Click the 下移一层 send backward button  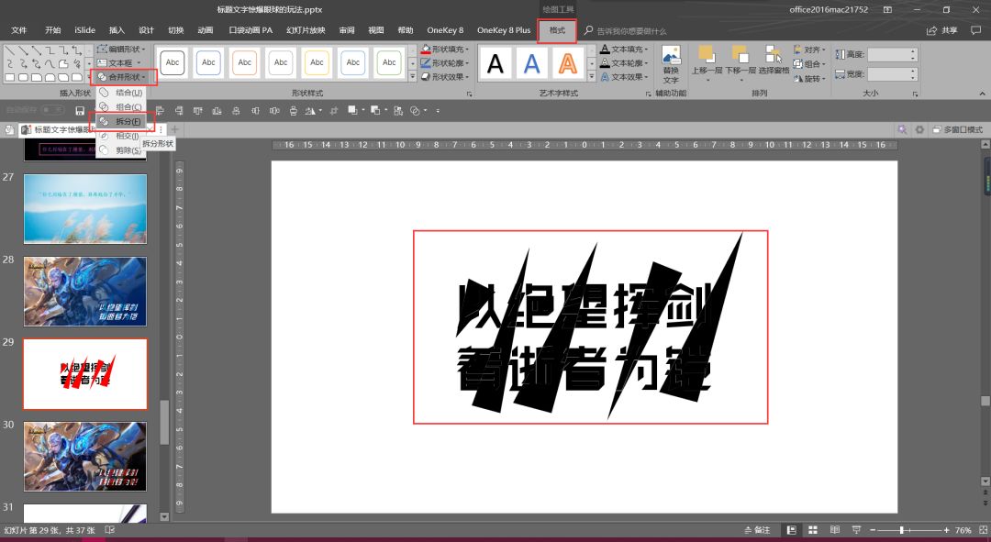740,64
